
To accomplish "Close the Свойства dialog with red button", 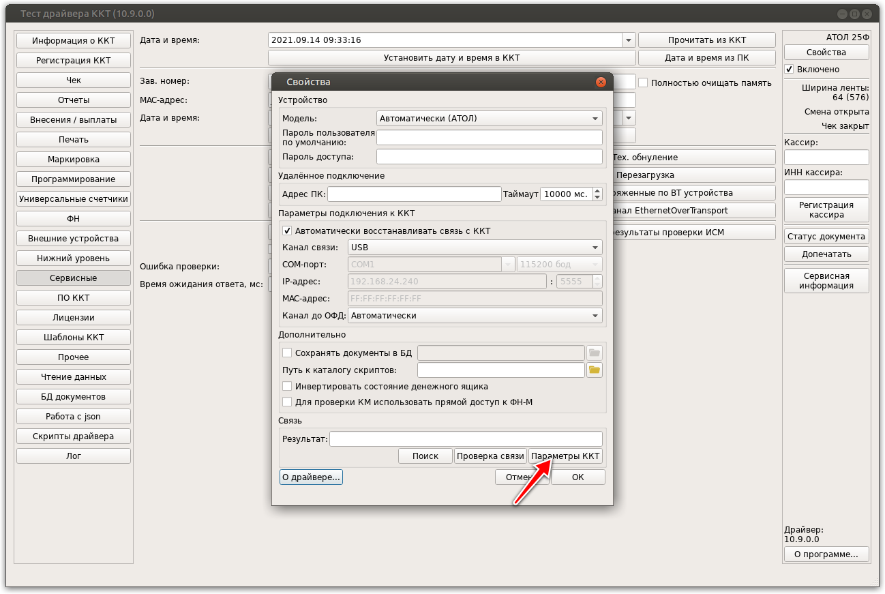I will tap(601, 82).
